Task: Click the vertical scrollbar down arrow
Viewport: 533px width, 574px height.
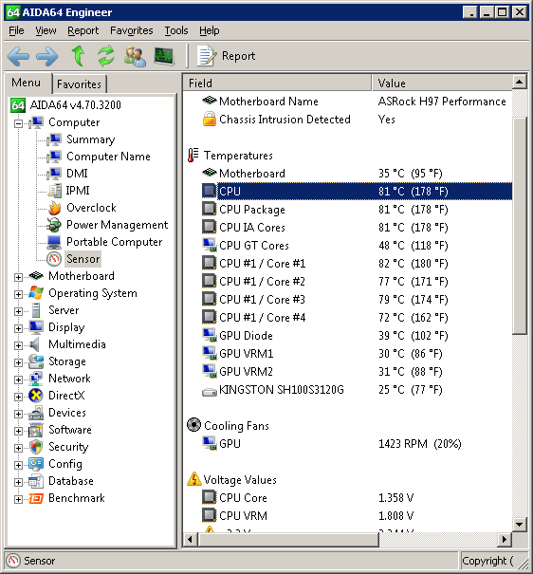Action: pyautogui.click(x=520, y=524)
